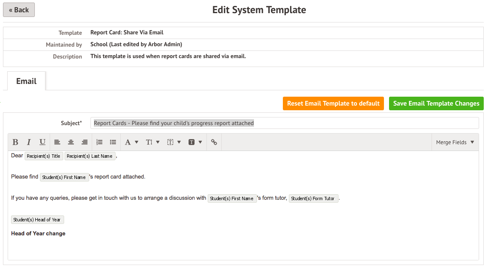Center align the email text

pos(71,142)
